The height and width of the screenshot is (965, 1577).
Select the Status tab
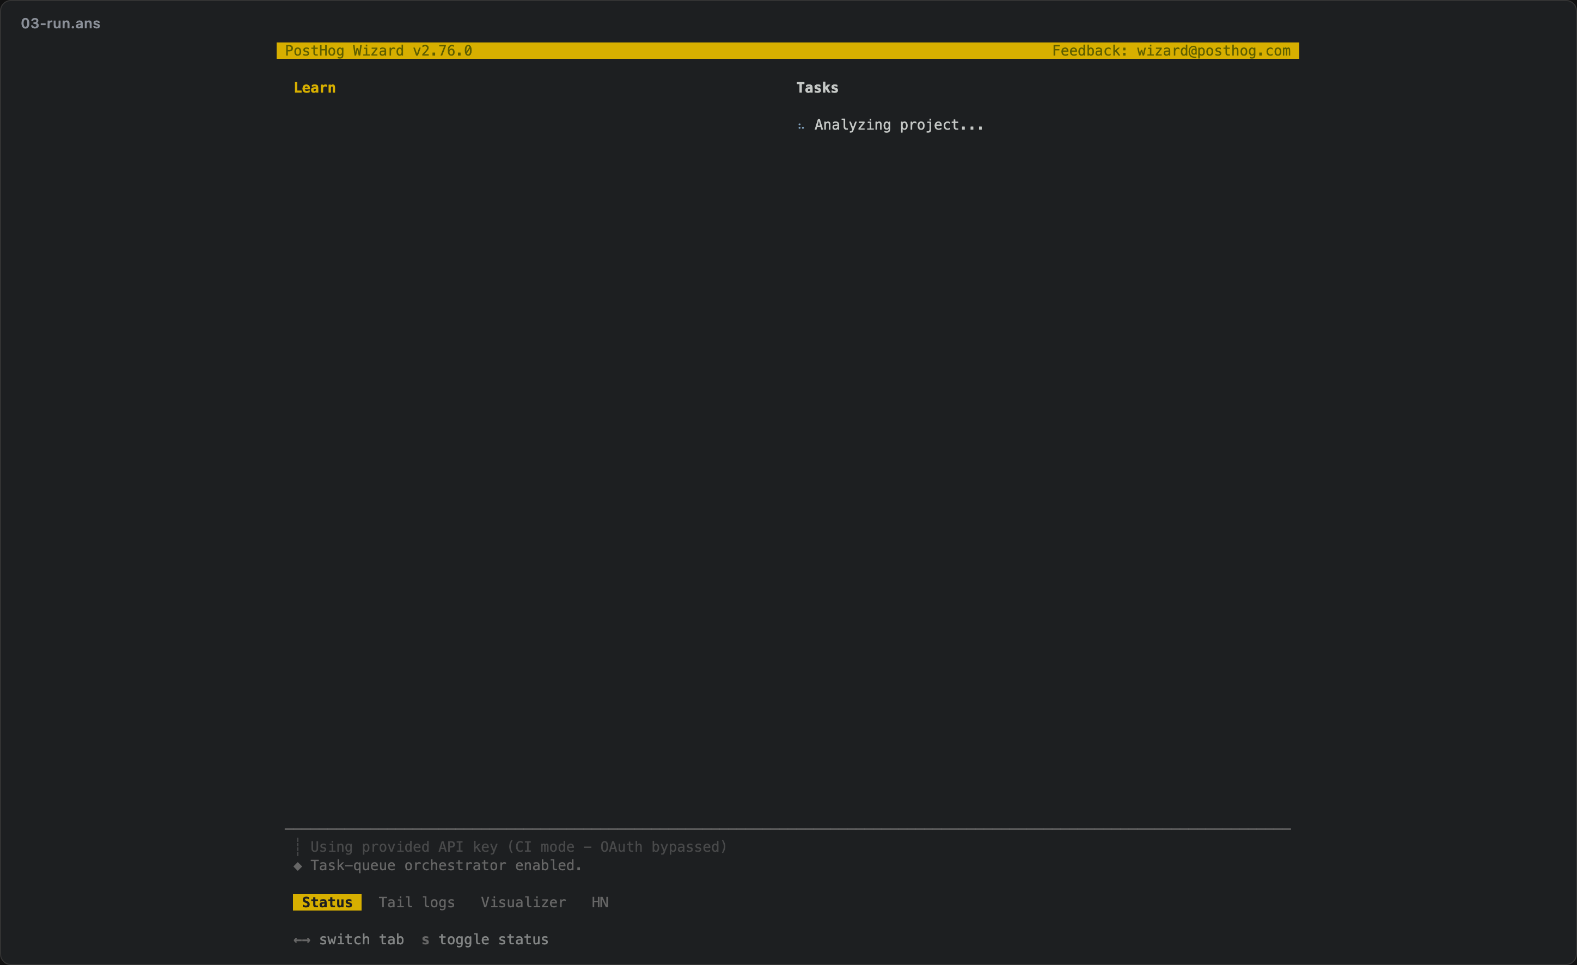point(327,902)
